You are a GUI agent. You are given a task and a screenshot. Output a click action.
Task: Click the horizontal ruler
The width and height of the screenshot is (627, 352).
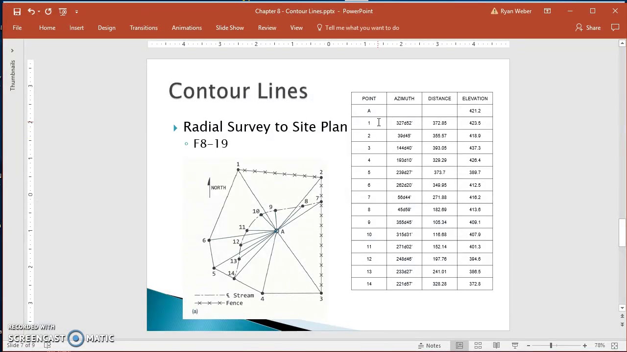click(x=328, y=44)
